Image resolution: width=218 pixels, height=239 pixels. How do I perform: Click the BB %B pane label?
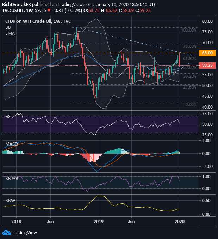click(x=12, y=178)
